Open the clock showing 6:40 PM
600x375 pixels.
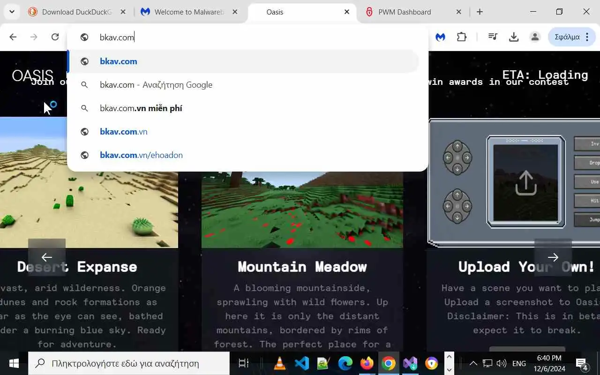pos(549,363)
